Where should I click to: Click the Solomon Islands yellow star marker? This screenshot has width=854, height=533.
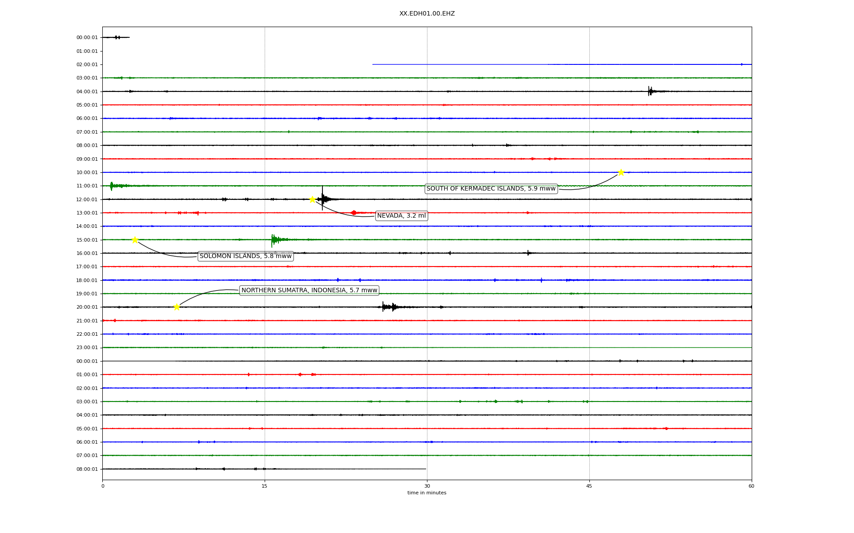click(x=135, y=240)
